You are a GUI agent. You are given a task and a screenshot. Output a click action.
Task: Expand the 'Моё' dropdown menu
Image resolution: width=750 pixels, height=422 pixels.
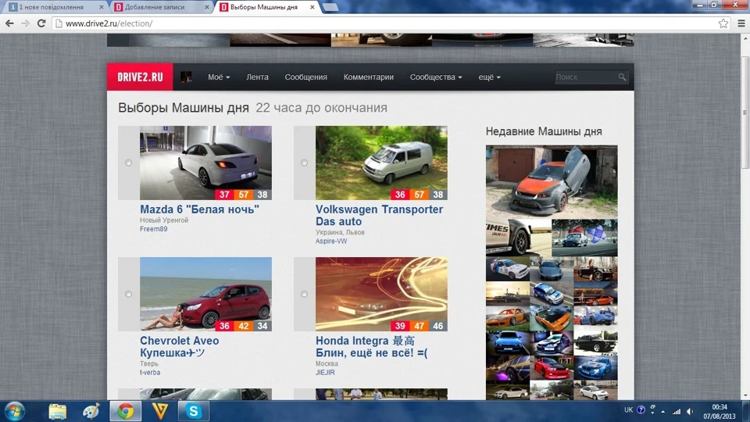pos(219,77)
